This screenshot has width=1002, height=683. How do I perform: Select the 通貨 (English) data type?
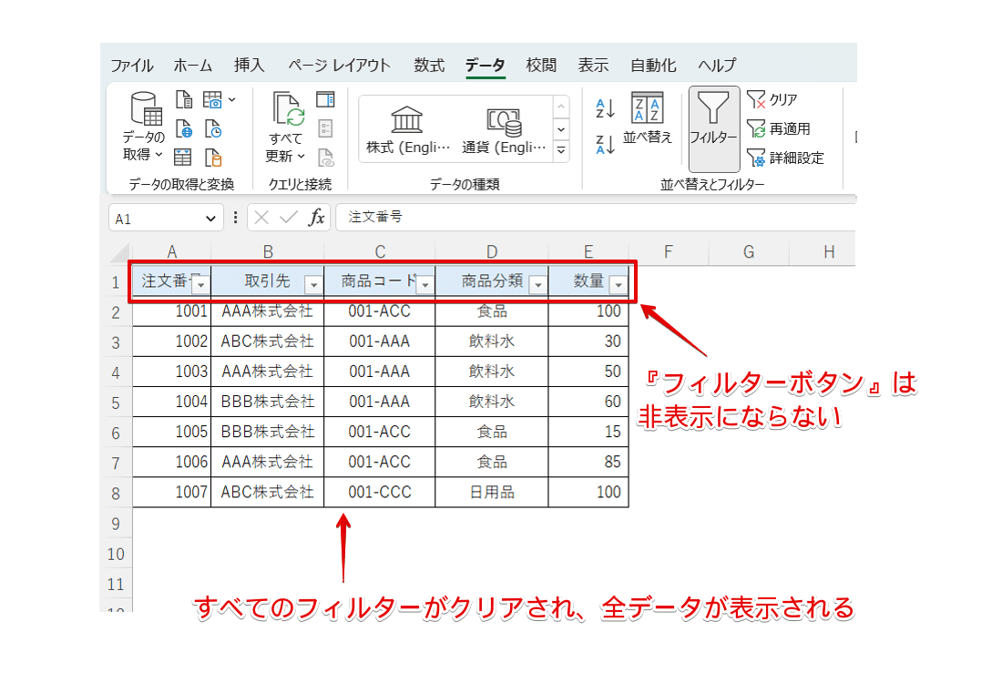pyautogui.click(x=504, y=129)
